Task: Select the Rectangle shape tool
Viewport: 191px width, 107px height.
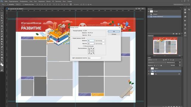Action: 2,55
